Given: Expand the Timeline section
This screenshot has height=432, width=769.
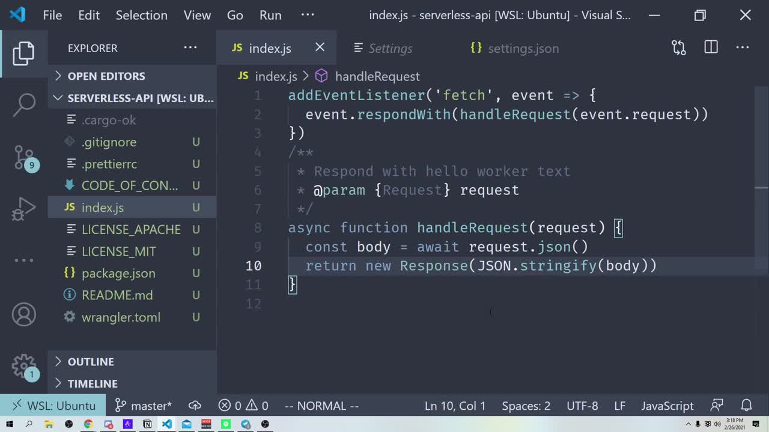Looking at the screenshot, I should pos(93,383).
